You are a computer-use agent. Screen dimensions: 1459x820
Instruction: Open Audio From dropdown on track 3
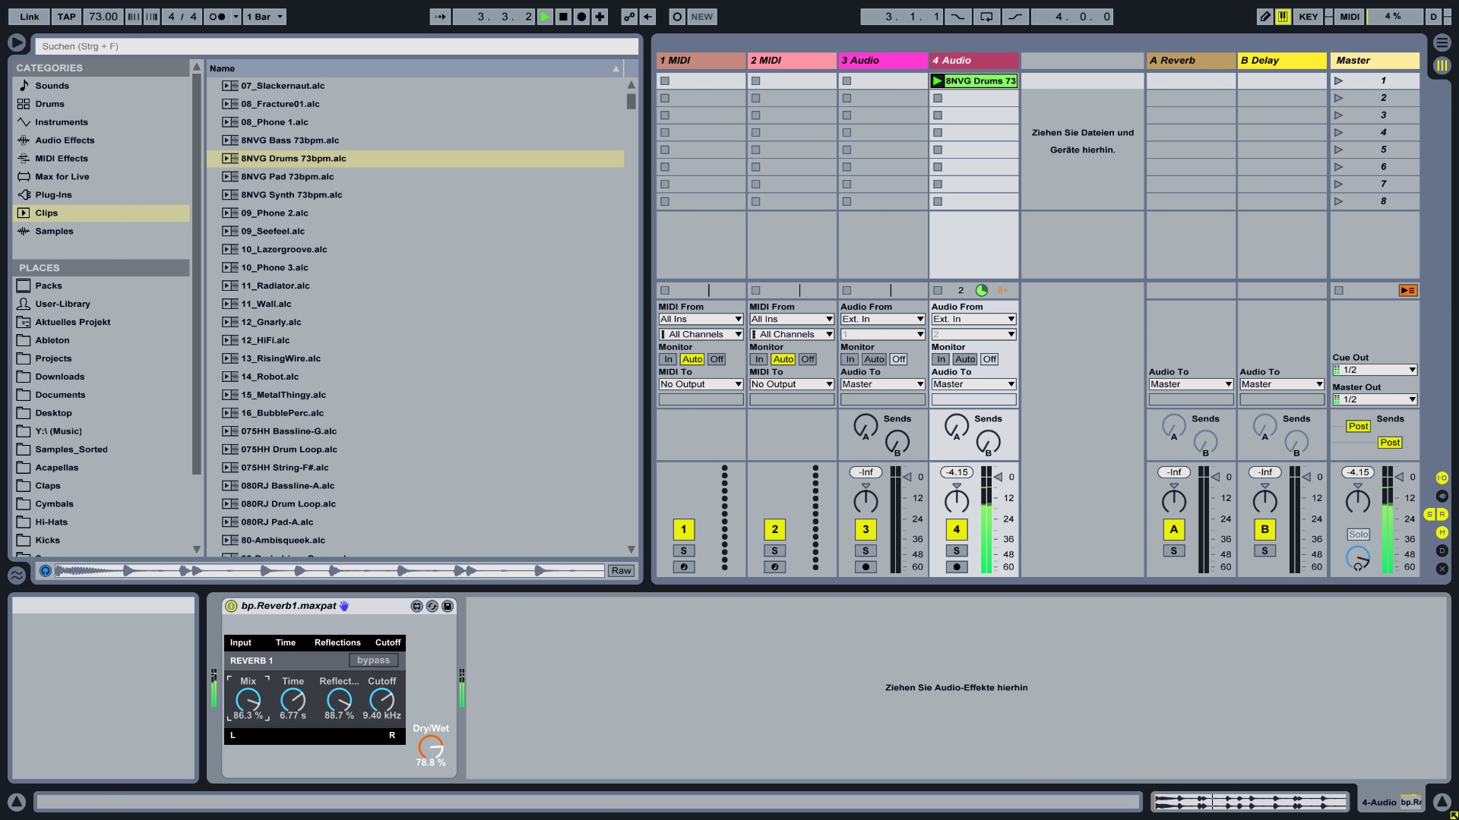pos(882,319)
